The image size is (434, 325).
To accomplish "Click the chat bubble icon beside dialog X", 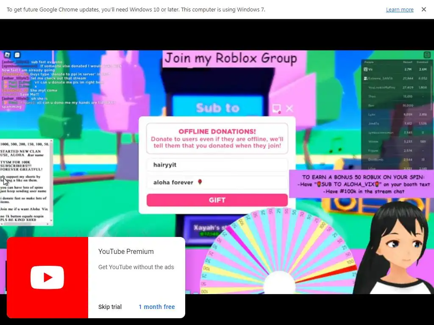I will (276, 108).
